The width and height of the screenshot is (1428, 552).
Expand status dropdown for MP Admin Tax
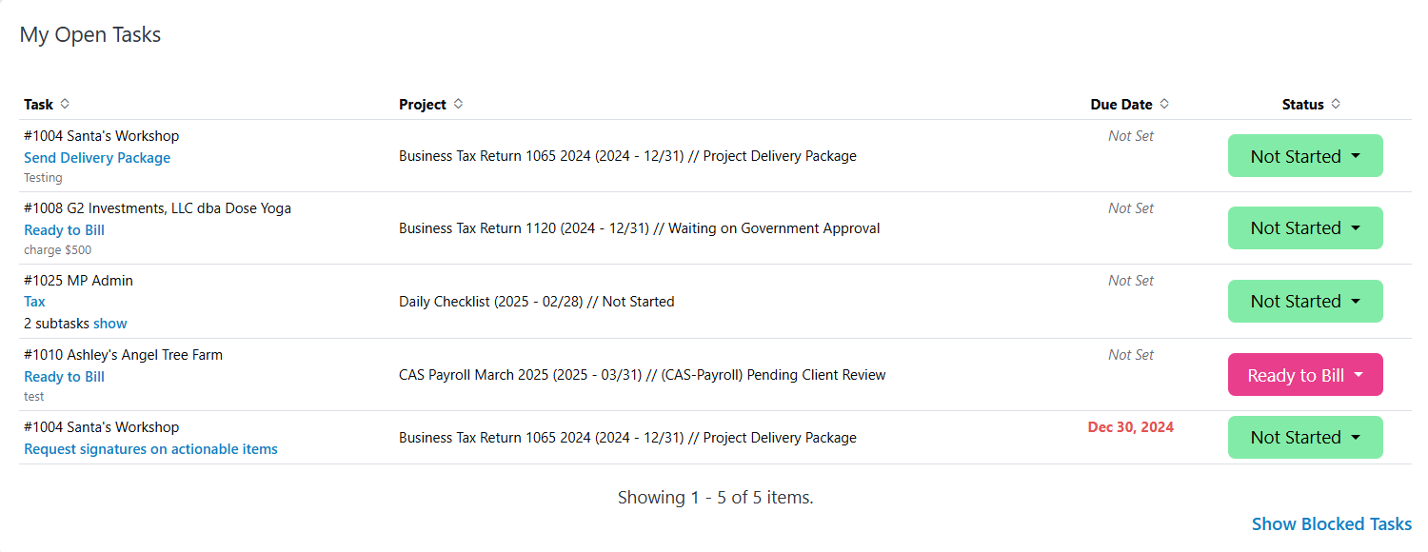1304,302
